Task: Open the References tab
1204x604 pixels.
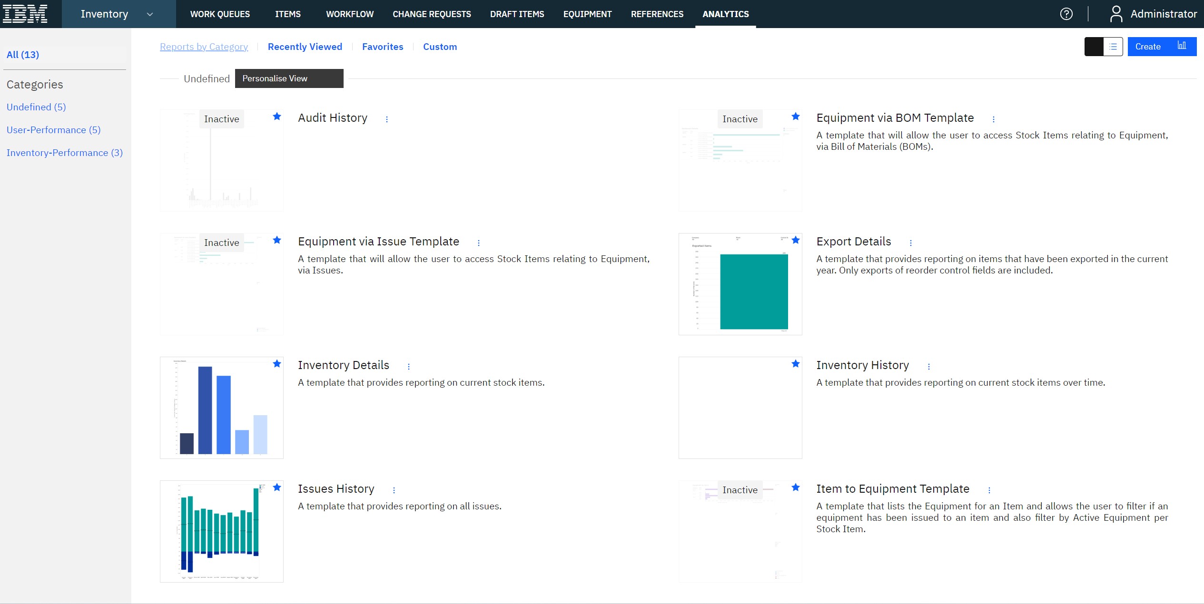Action: [x=657, y=14]
